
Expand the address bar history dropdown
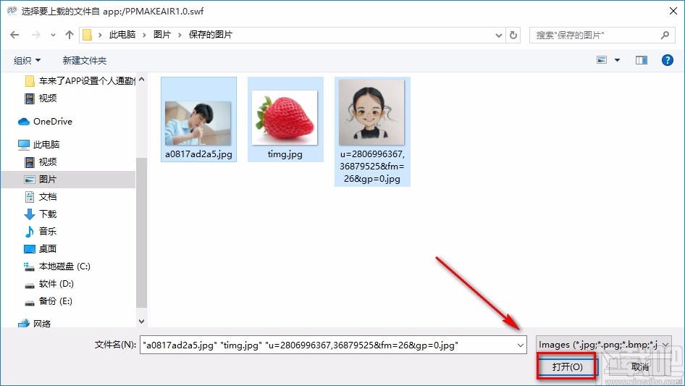coord(498,35)
